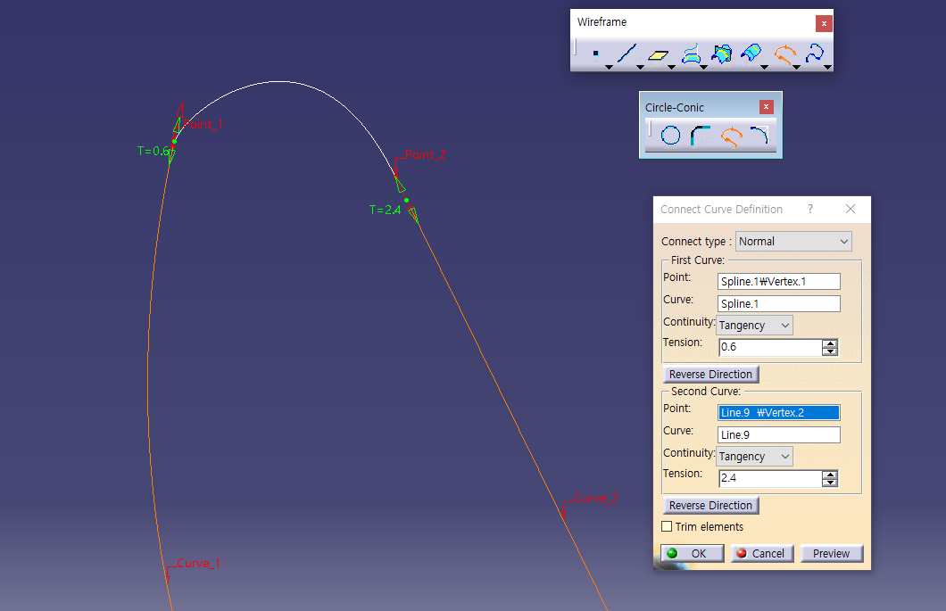Click First Curve Point field Spline.1 Vertex.1

779,282
